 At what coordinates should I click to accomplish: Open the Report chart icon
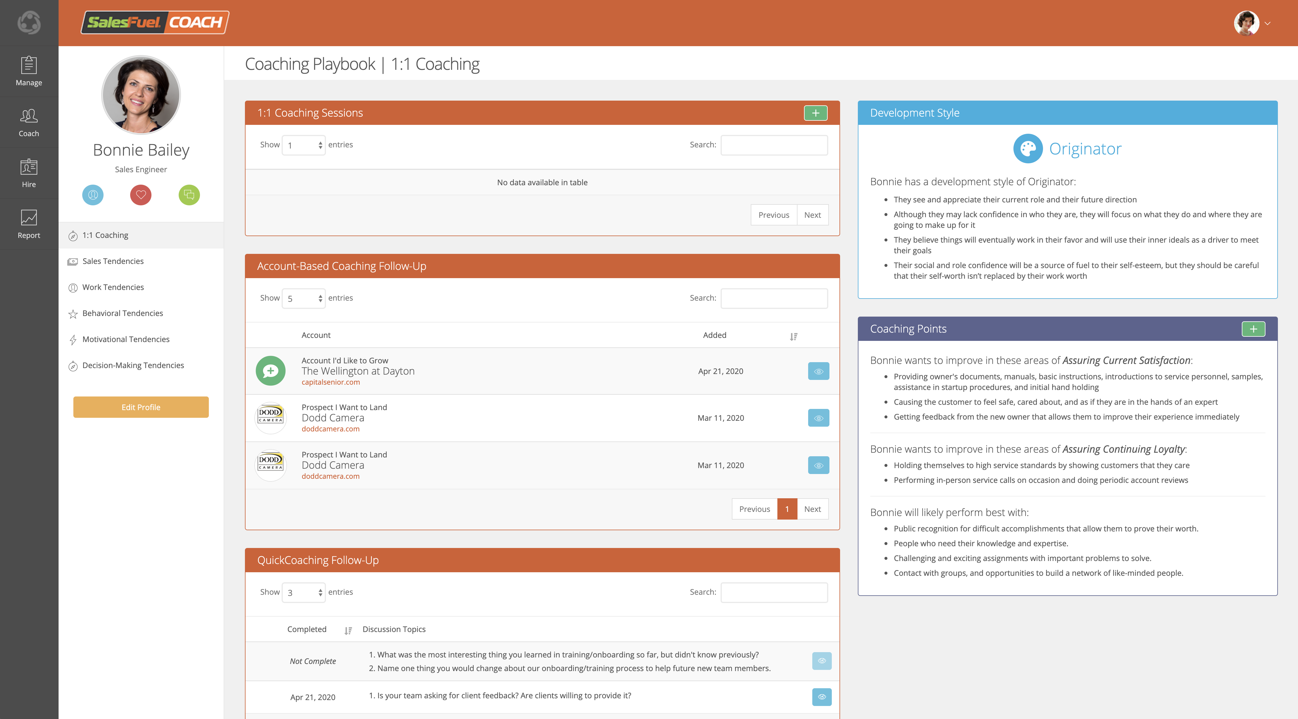(29, 218)
